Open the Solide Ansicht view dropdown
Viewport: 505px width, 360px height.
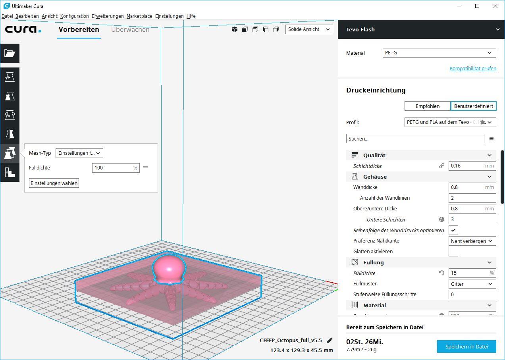pos(309,29)
